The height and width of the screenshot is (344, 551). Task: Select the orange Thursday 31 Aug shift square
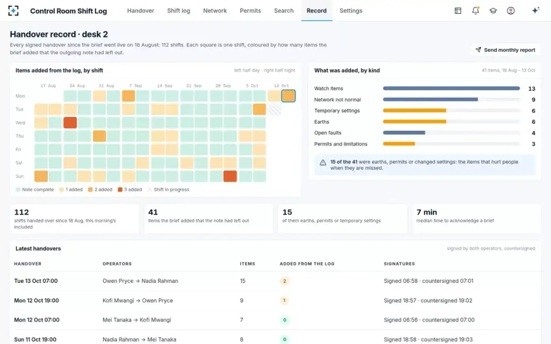click(100, 136)
